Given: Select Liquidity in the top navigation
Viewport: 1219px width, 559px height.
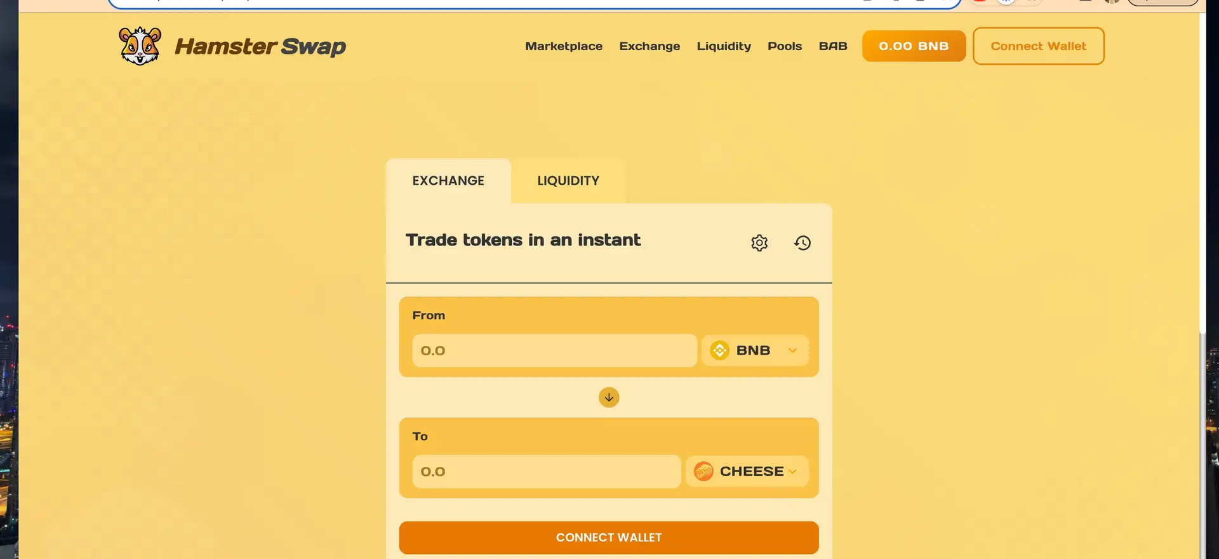Looking at the screenshot, I should (x=724, y=46).
